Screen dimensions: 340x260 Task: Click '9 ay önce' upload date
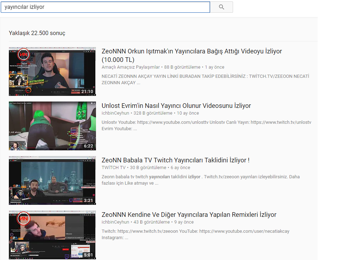click(x=184, y=222)
